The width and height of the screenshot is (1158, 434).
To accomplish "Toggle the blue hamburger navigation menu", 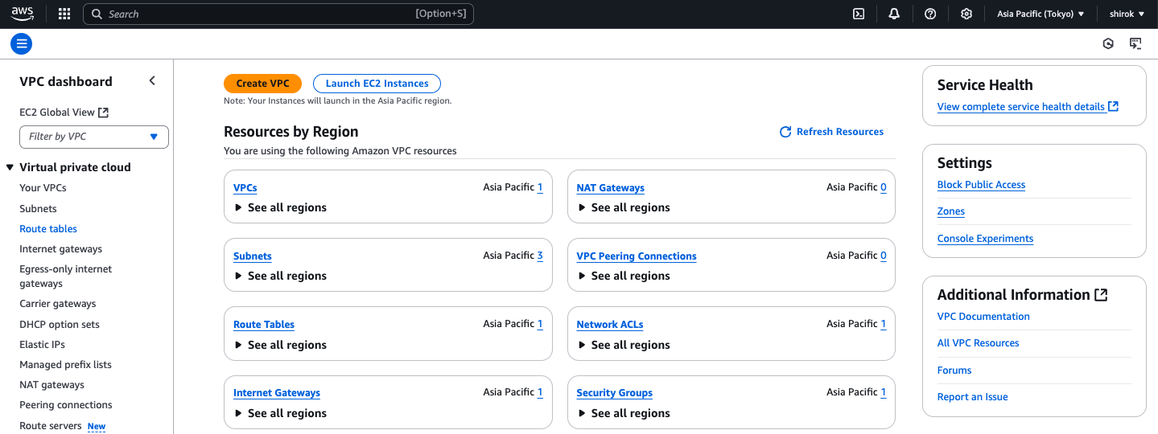I will click(x=22, y=43).
